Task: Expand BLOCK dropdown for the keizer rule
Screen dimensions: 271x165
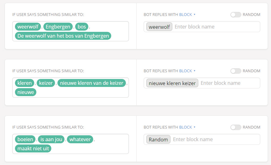Action: (187, 71)
